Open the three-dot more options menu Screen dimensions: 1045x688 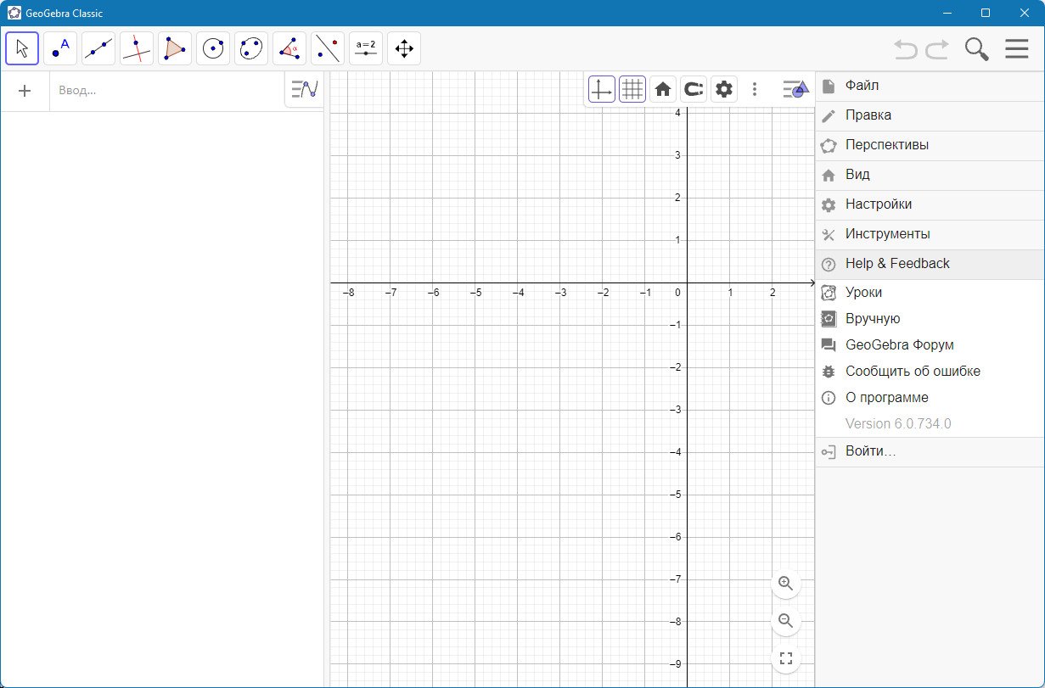coord(755,89)
